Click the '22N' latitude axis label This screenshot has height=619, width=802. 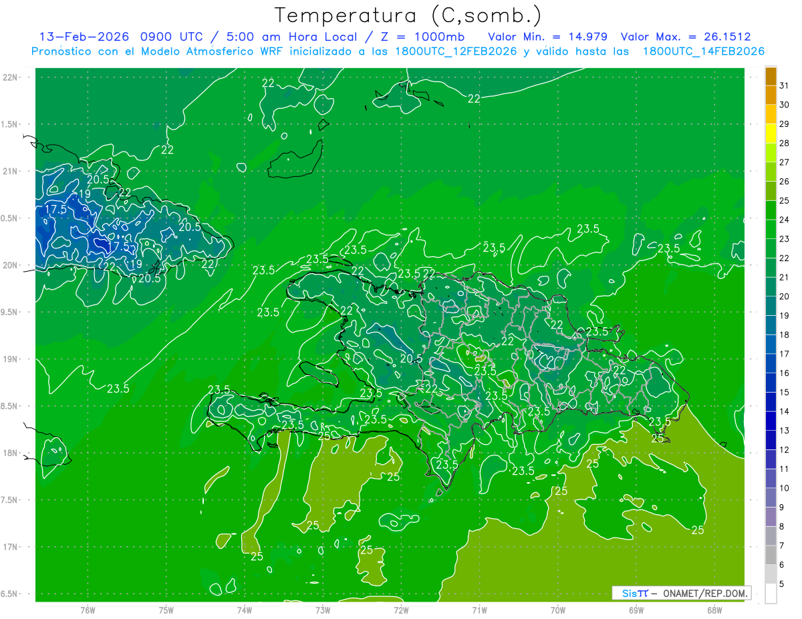(x=10, y=77)
